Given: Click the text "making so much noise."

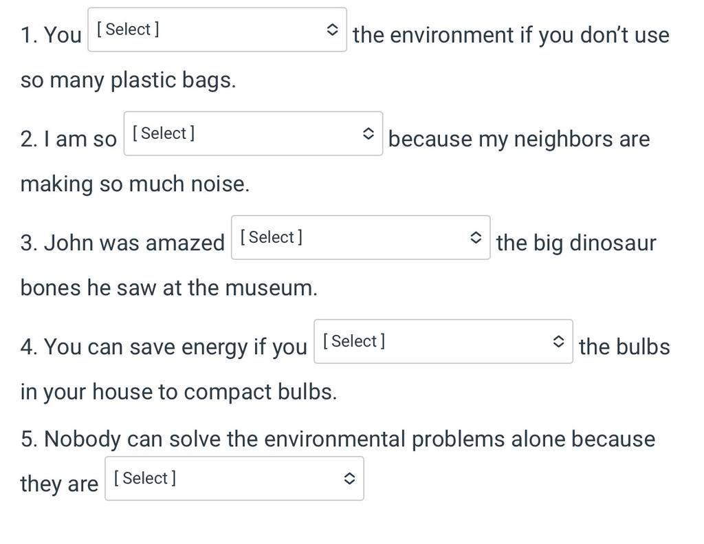Looking at the screenshot, I should [x=135, y=184].
